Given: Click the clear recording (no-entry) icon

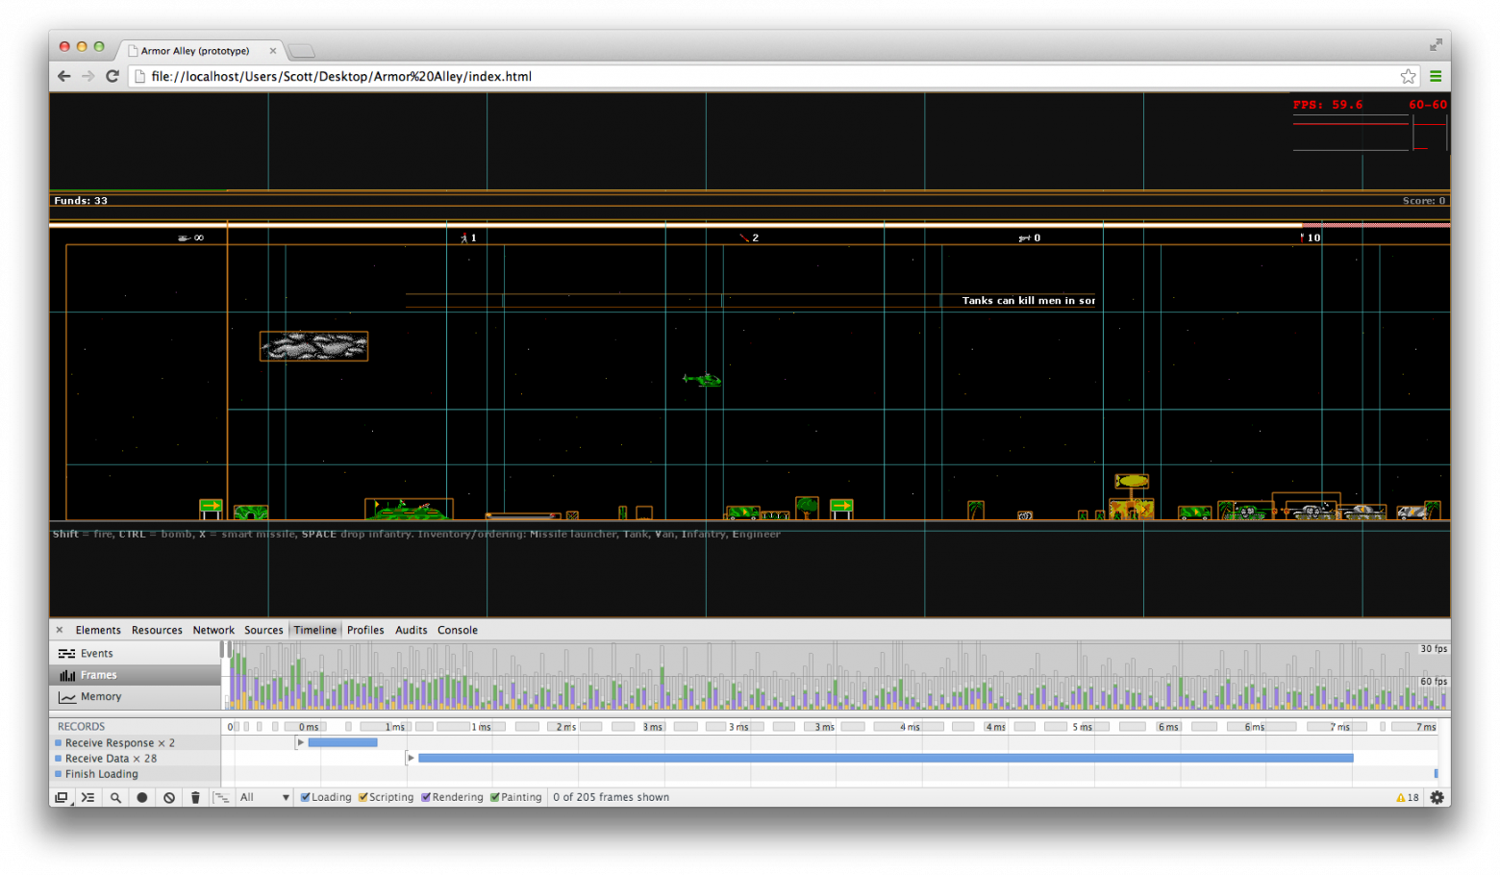Looking at the screenshot, I should (169, 797).
